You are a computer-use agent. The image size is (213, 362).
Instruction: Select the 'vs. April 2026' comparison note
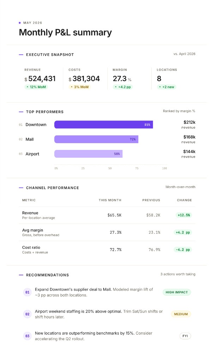coord(184,54)
